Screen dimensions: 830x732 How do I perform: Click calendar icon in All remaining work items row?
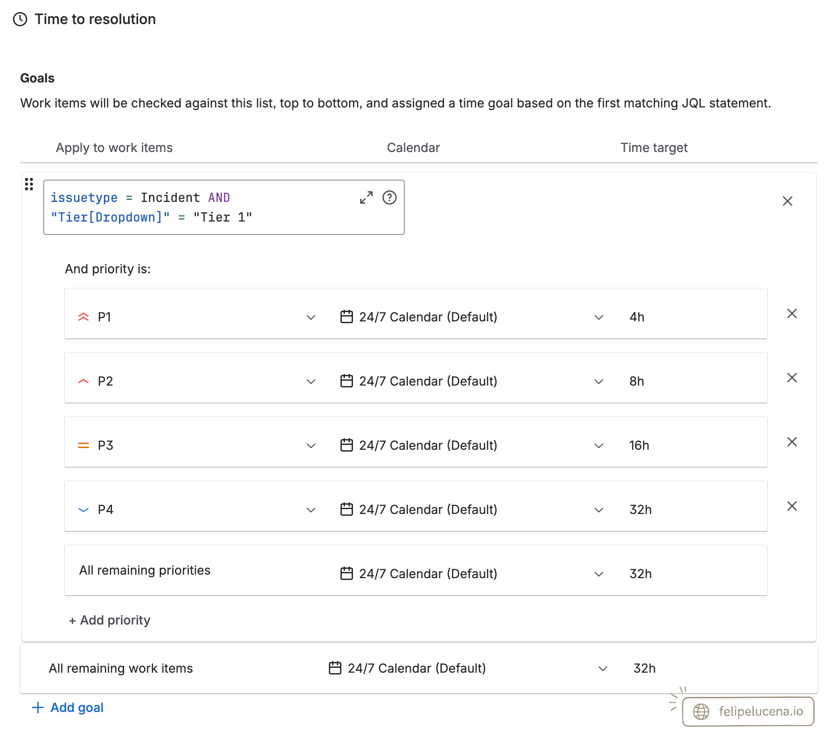click(335, 668)
